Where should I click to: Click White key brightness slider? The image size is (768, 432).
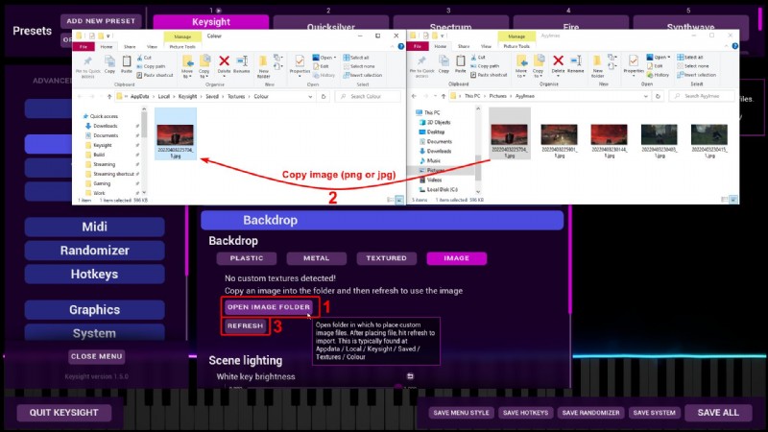tap(324, 387)
